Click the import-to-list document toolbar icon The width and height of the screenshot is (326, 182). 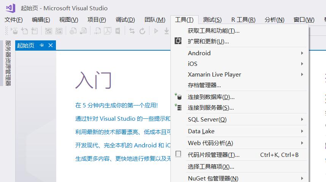pos(34,31)
